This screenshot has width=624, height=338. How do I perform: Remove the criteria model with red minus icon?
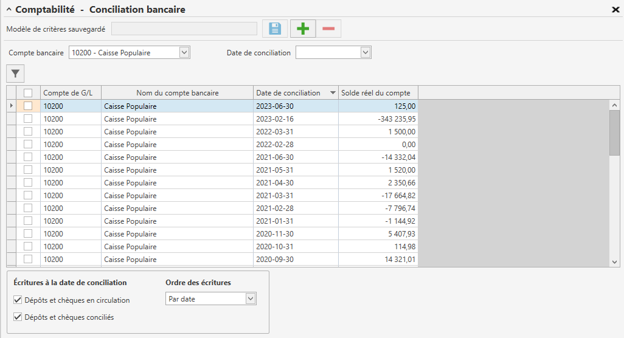(328, 29)
